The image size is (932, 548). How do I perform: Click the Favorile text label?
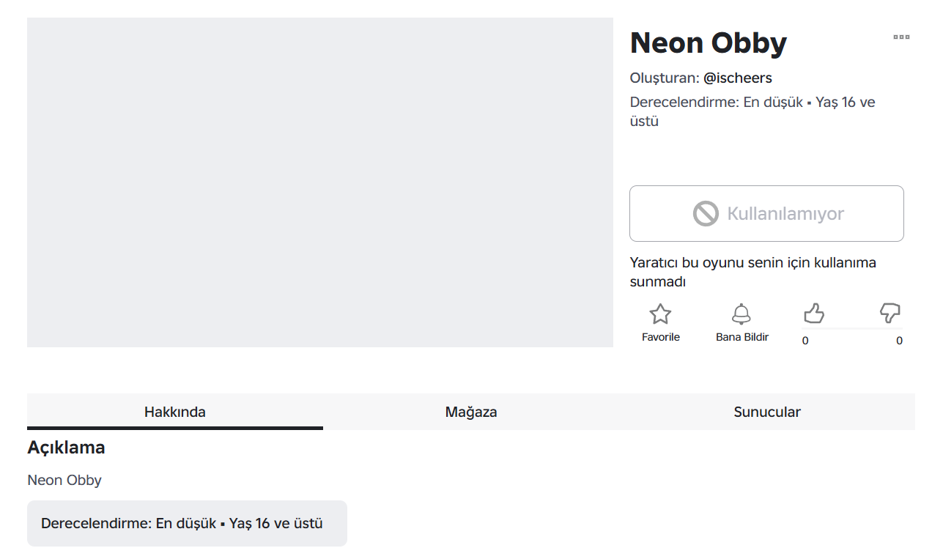click(661, 337)
